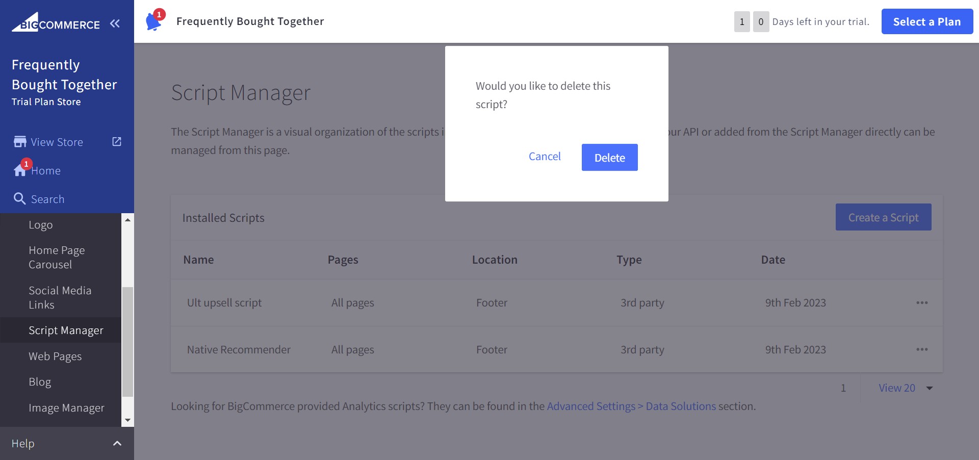Screen dimensions: 979x460
Task: Click page number 1 in pagination
Action: click(x=843, y=388)
